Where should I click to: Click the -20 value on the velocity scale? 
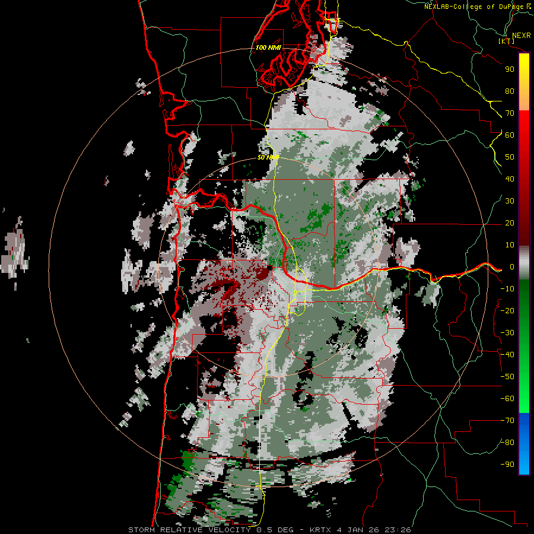[x=507, y=310]
